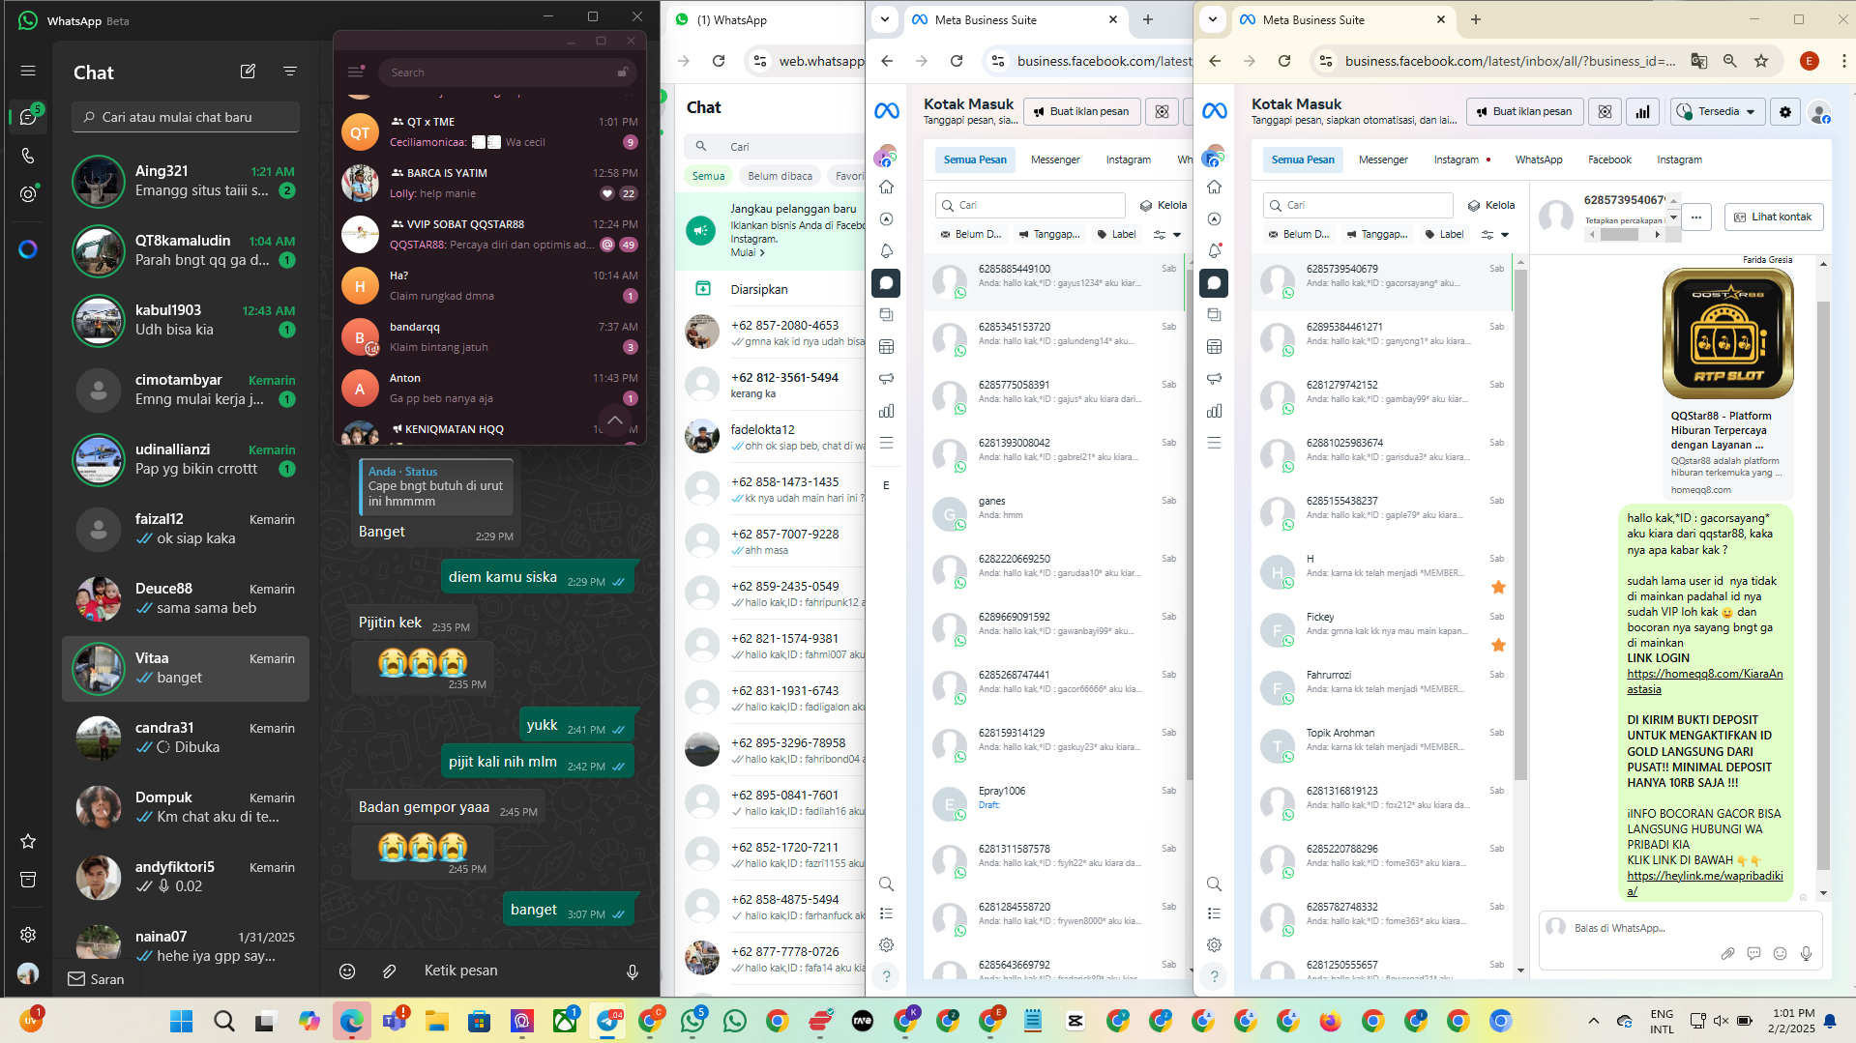The image size is (1856, 1043).
Task: Open Meta AI ring icon in WhatsApp Beta
Action: [x=28, y=249]
